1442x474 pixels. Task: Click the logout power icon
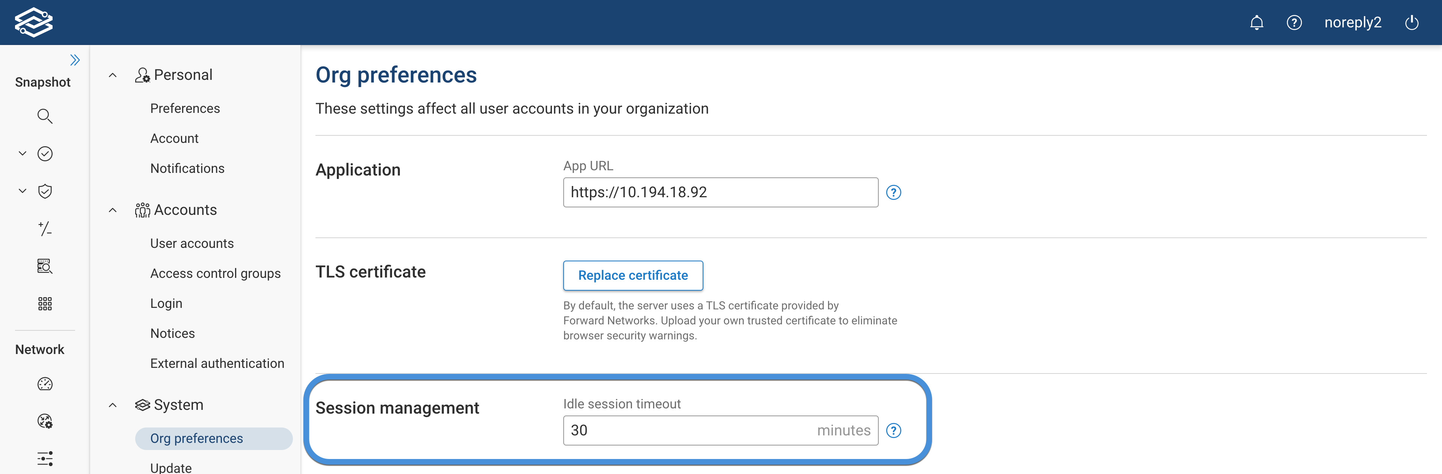1412,22
